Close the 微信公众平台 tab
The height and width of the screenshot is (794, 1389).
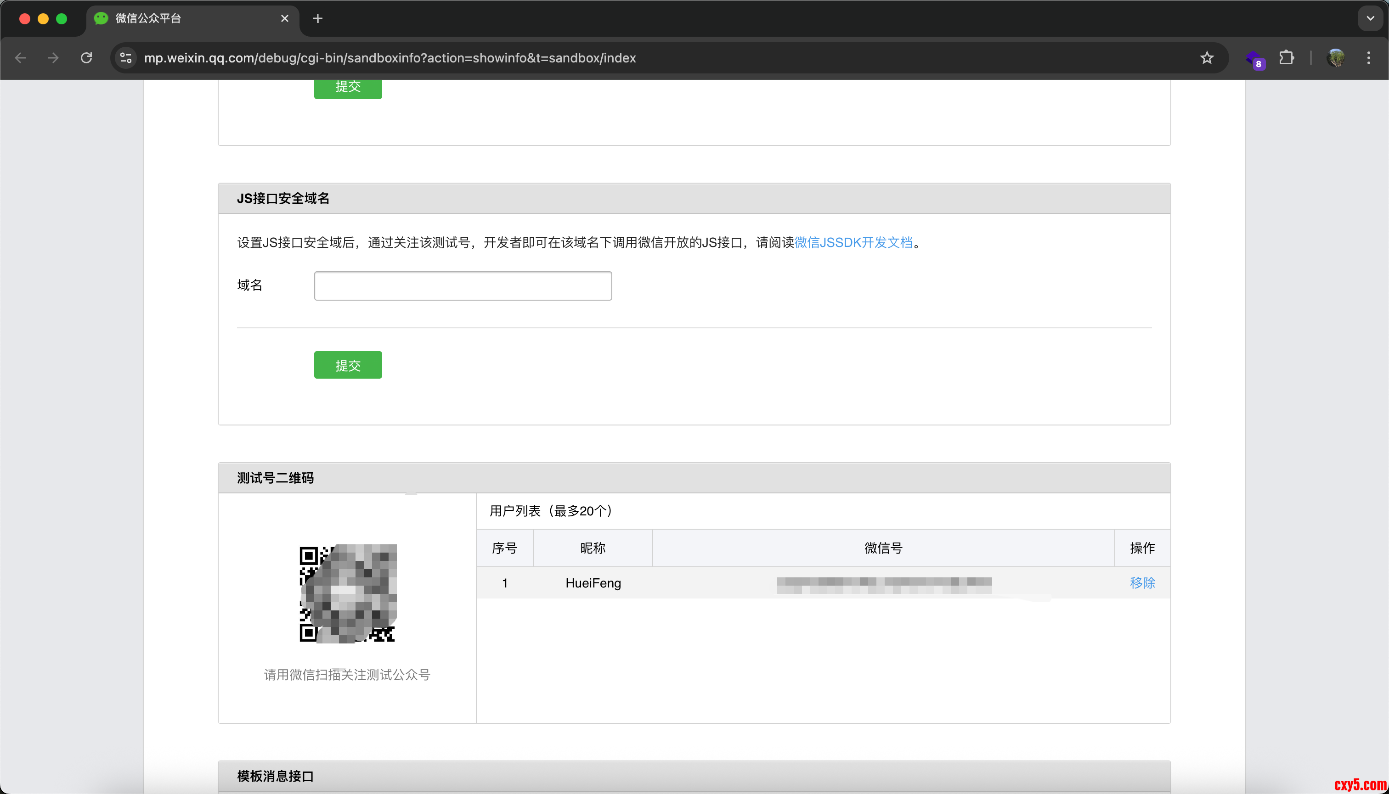coord(284,18)
